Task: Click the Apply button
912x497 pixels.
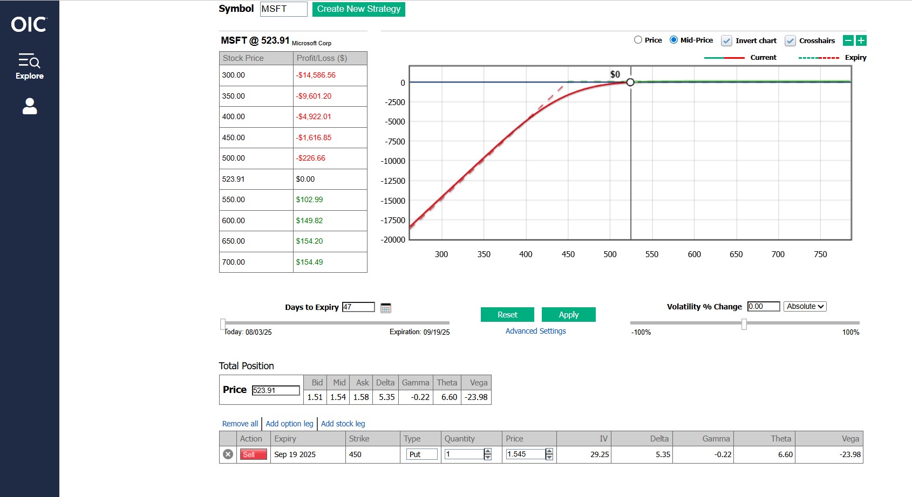Action: pos(569,315)
